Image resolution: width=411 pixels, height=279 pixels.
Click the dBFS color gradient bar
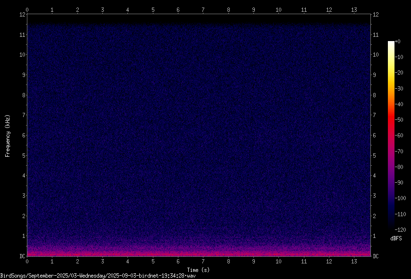coord(391,135)
